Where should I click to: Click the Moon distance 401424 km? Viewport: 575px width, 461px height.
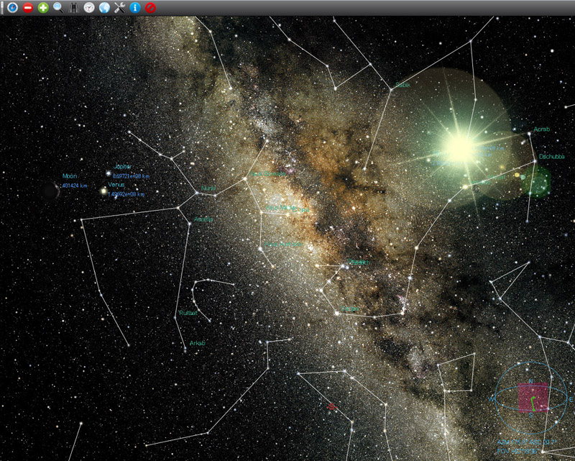pos(75,186)
